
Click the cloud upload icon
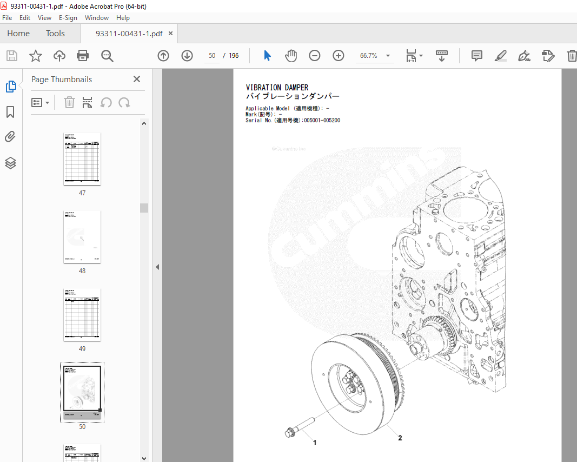coord(59,56)
